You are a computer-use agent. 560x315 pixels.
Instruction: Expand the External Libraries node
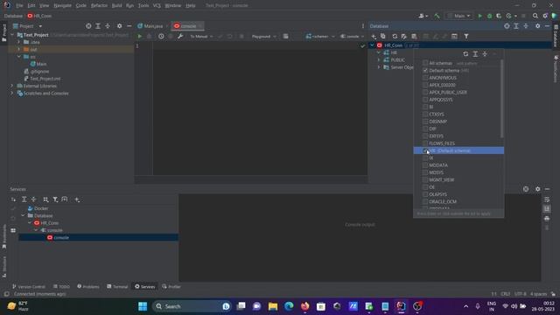tap(11, 86)
